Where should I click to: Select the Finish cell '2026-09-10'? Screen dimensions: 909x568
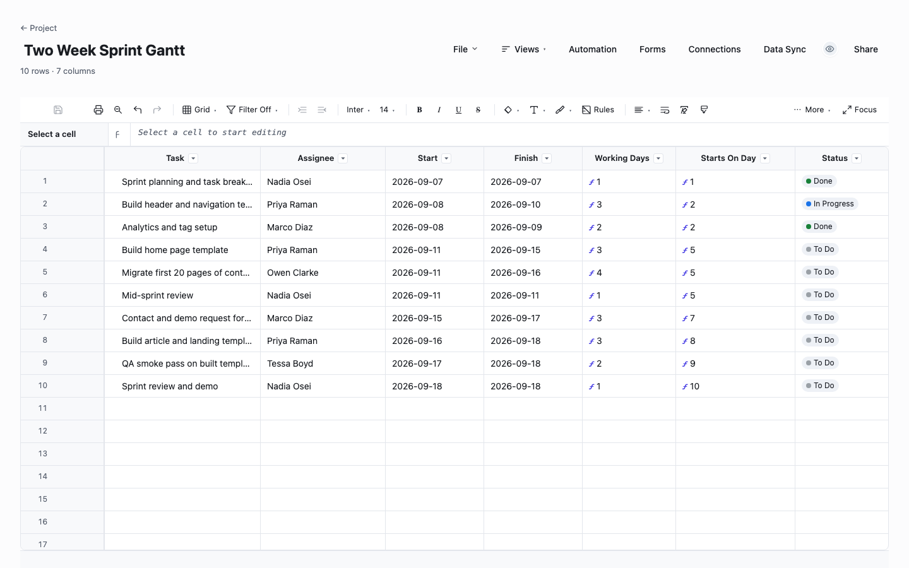point(533,204)
